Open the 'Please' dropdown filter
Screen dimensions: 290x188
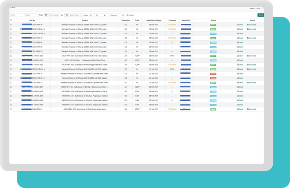(x=88, y=15)
